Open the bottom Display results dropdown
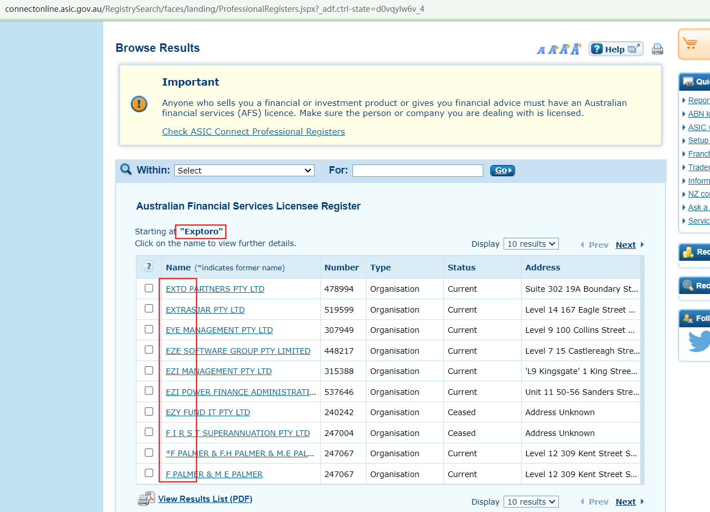Screen dimensions: 710x512 531,502
